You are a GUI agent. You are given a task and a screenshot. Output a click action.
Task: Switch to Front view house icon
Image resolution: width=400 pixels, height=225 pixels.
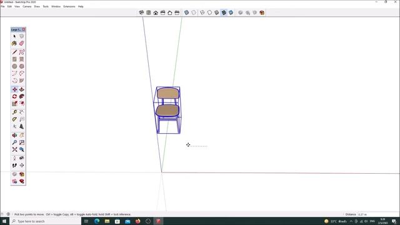pyautogui.click(x=156, y=12)
